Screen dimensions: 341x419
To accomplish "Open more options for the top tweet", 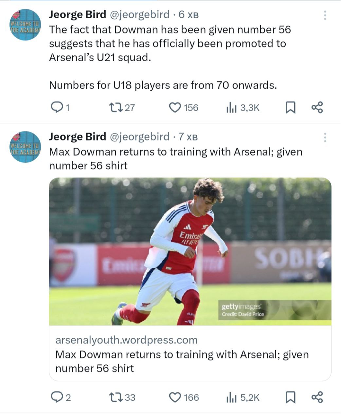I will tap(325, 15).
